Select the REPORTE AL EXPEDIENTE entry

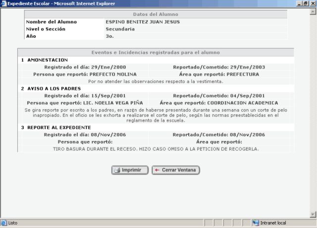coord(59,128)
